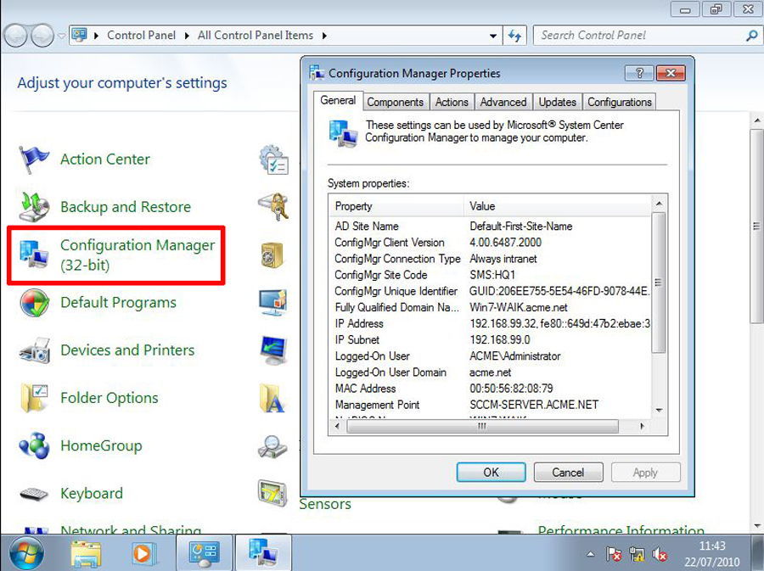The image size is (764, 571).
Task: Click the Action Center flag in the system tray
Action: [x=614, y=554]
